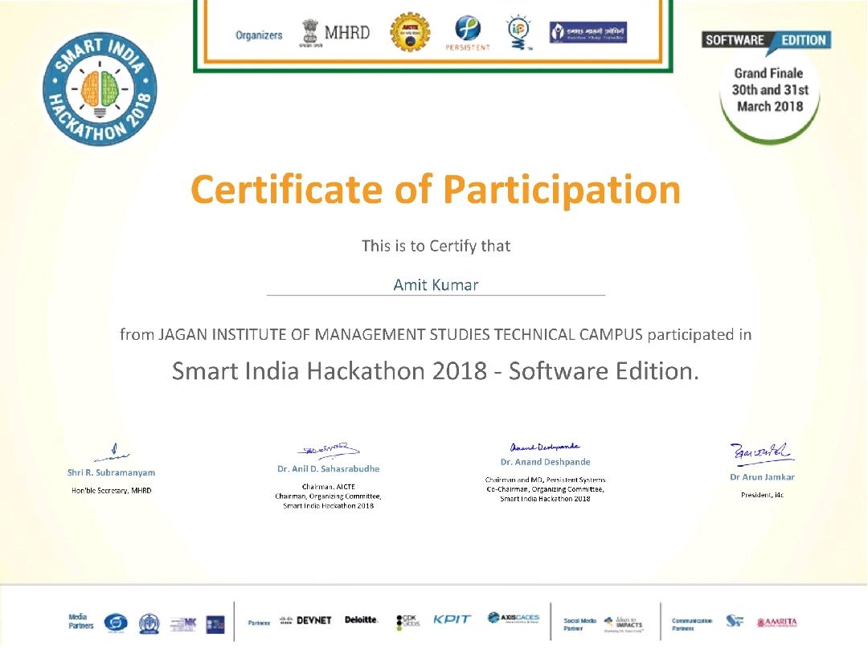The image size is (868, 666).
Task: Click the Social Media Partner label
Action: pos(579,624)
